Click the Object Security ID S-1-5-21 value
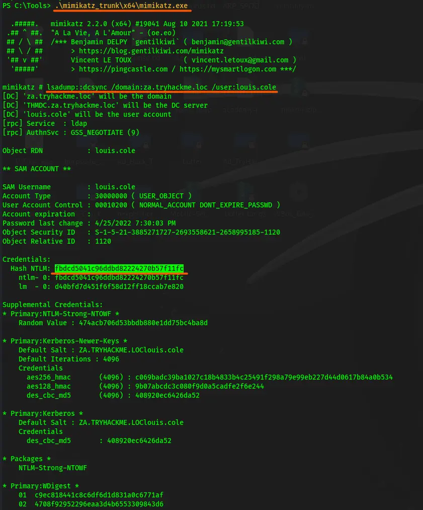This screenshot has height=510, width=423. click(x=188, y=232)
